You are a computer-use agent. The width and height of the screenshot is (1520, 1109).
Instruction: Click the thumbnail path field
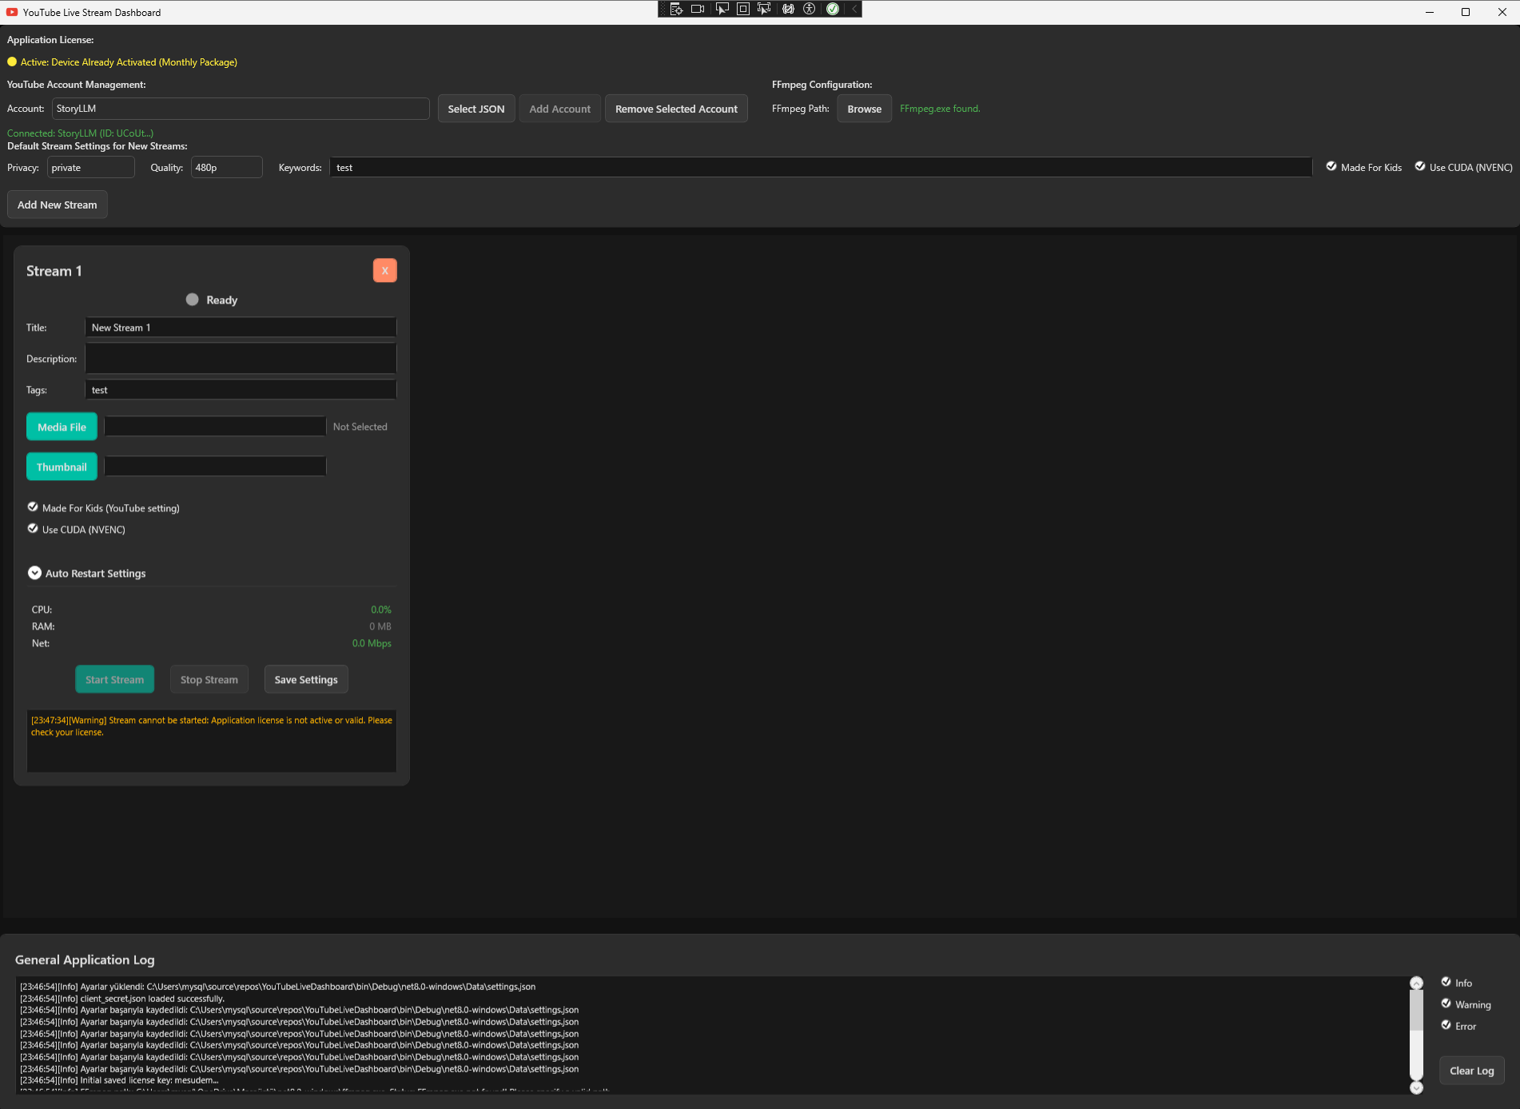pyautogui.click(x=215, y=466)
